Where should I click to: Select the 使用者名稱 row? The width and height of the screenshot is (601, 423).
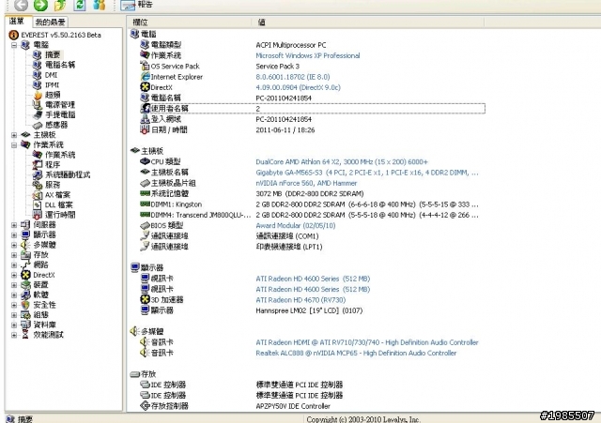(x=313, y=109)
